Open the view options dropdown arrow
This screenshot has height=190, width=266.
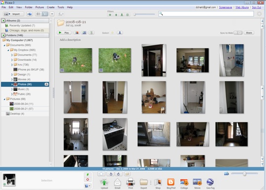(x=52, y=14)
